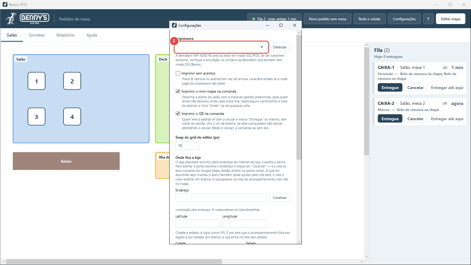Click the Salão zone label

click(21, 59)
